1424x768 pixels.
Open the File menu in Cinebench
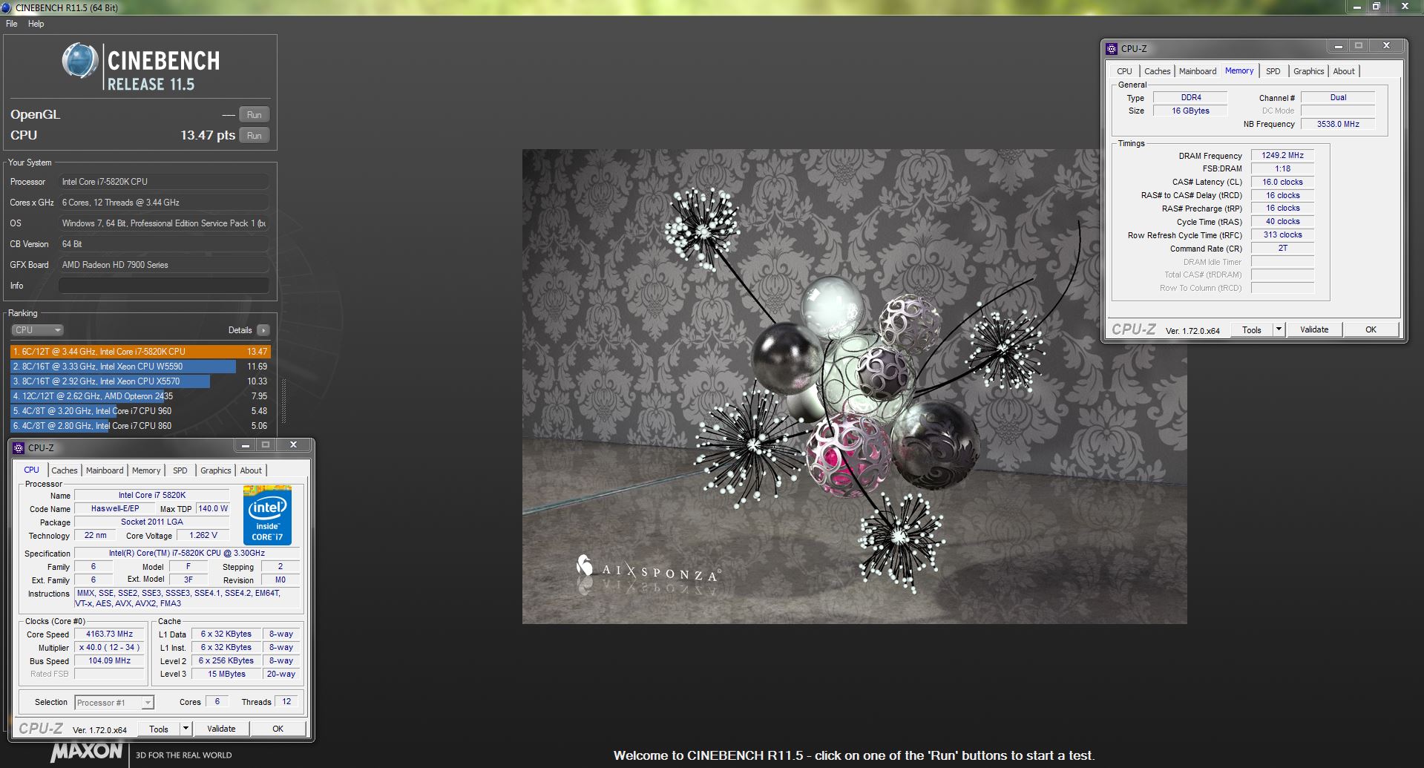coord(12,24)
